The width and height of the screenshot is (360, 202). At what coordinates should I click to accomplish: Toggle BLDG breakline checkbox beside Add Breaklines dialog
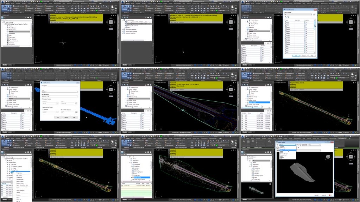[x=21, y=115]
